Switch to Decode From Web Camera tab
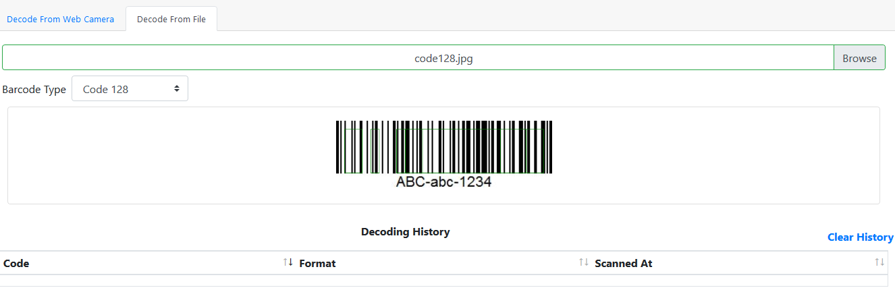Viewport: 895px width, 290px height. [x=60, y=19]
